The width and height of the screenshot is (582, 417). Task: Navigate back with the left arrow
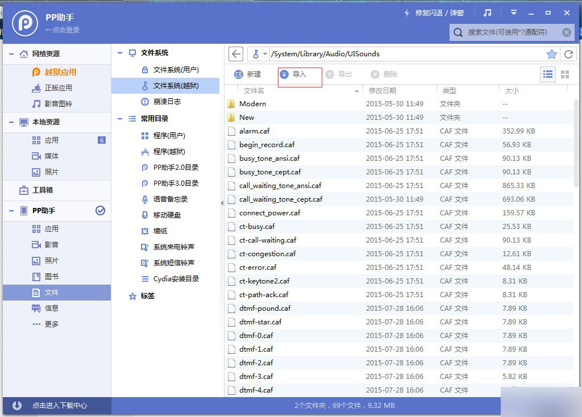(x=236, y=53)
